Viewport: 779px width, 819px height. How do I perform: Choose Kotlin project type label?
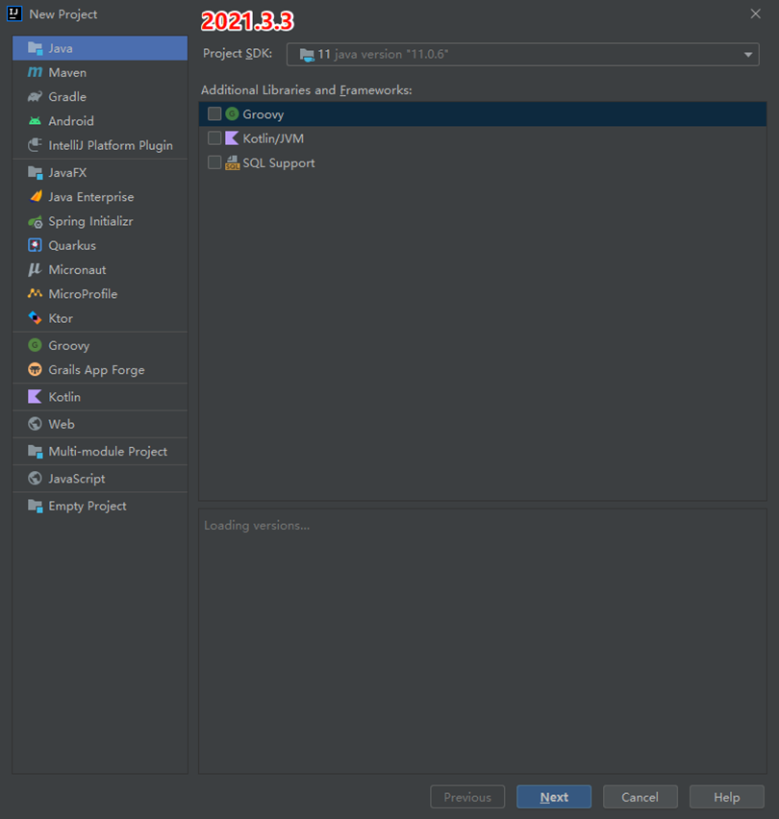click(x=64, y=397)
